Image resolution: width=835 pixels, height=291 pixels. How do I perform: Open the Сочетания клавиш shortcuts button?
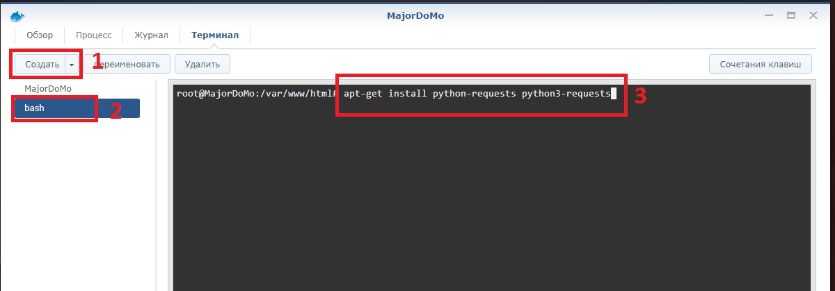pyautogui.click(x=760, y=65)
